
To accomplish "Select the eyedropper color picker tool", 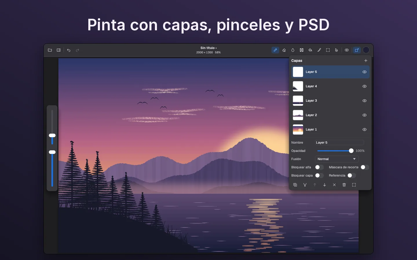I will point(319,50).
